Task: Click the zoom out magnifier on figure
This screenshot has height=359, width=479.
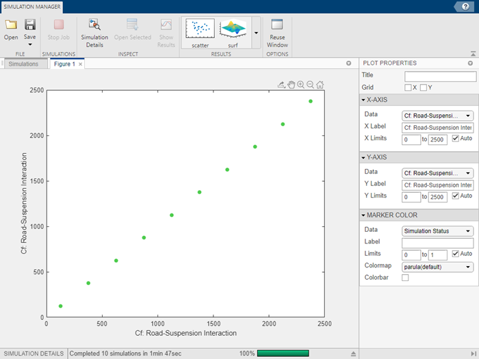Action: (x=311, y=85)
